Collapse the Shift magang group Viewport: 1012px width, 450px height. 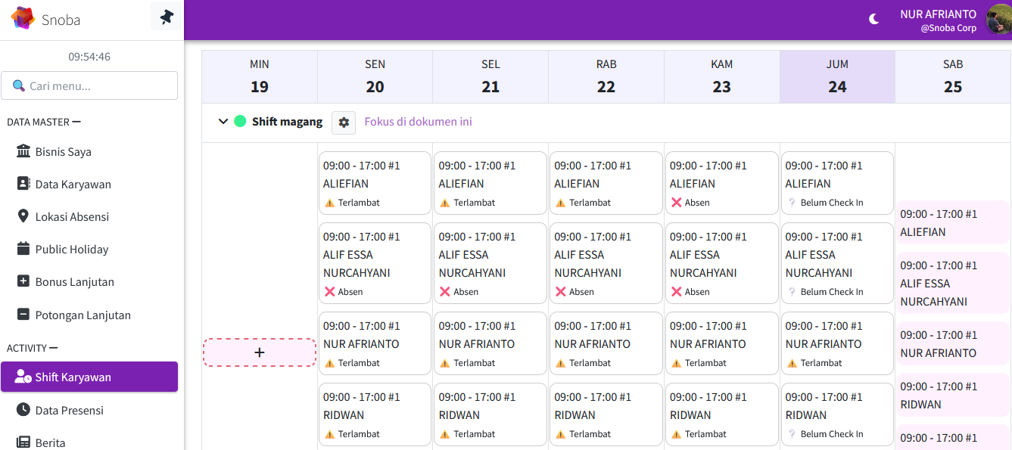(x=223, y=122)
